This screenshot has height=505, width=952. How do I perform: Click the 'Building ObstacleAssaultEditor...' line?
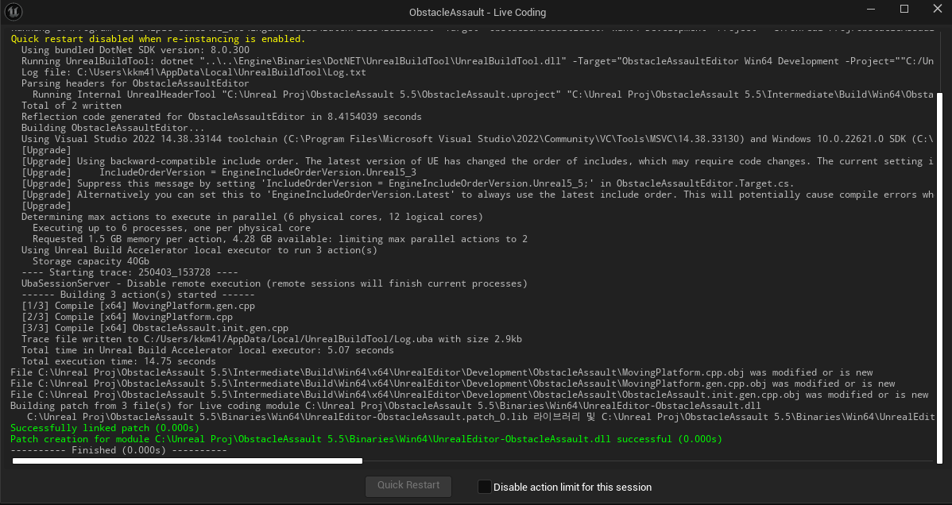(113, 128)
